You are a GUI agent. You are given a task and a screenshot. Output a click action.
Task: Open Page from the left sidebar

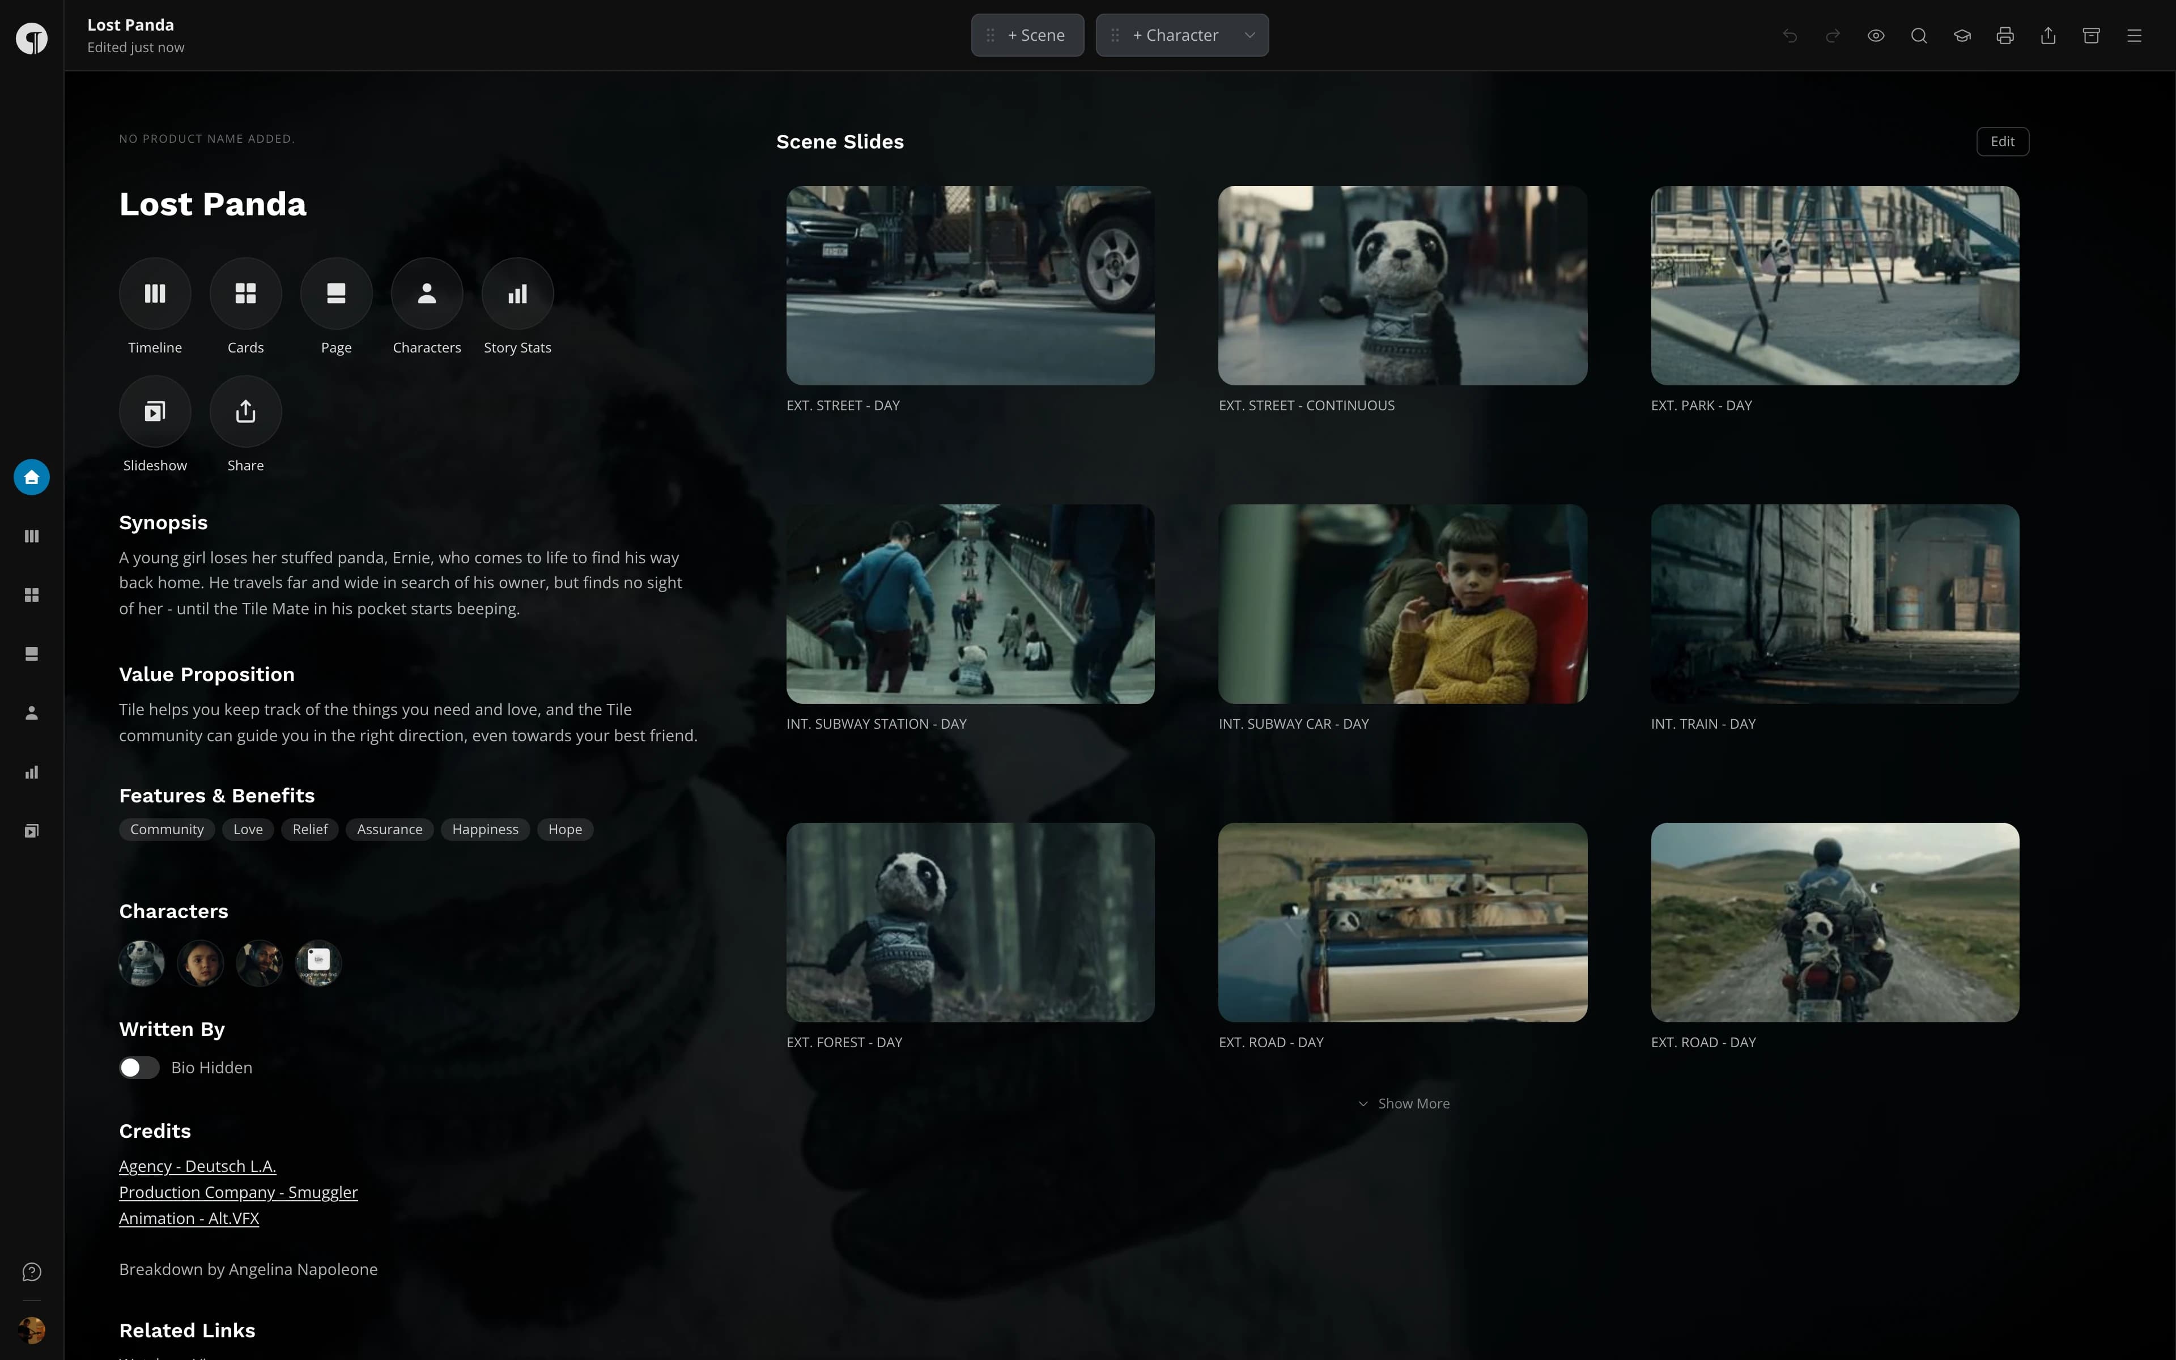[x=32, y=654]
